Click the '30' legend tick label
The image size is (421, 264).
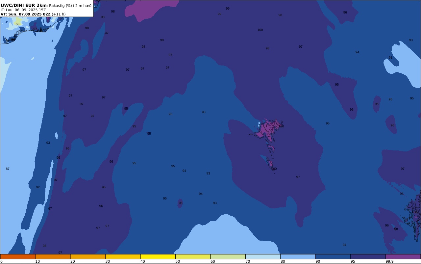[x=108, y=261]
